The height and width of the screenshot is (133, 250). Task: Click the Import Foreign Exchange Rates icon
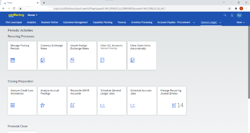click(x=72, y=60)
